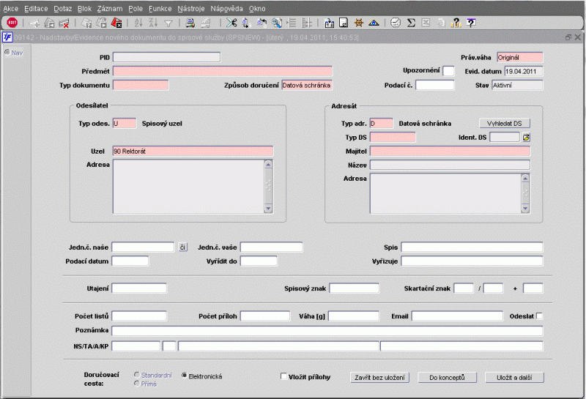Click the scissors cut icon
The image size is (586, 399).
(x=231, y=23)
